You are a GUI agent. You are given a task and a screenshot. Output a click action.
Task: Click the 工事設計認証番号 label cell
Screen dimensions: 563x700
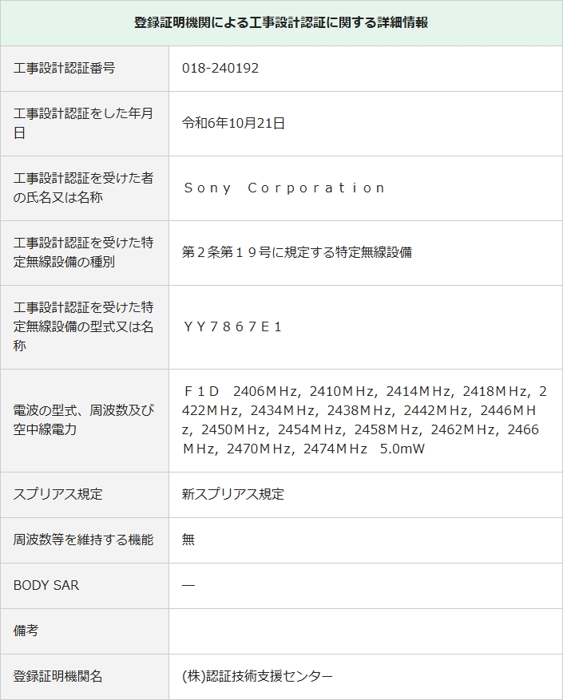click(x=85, y=69)
